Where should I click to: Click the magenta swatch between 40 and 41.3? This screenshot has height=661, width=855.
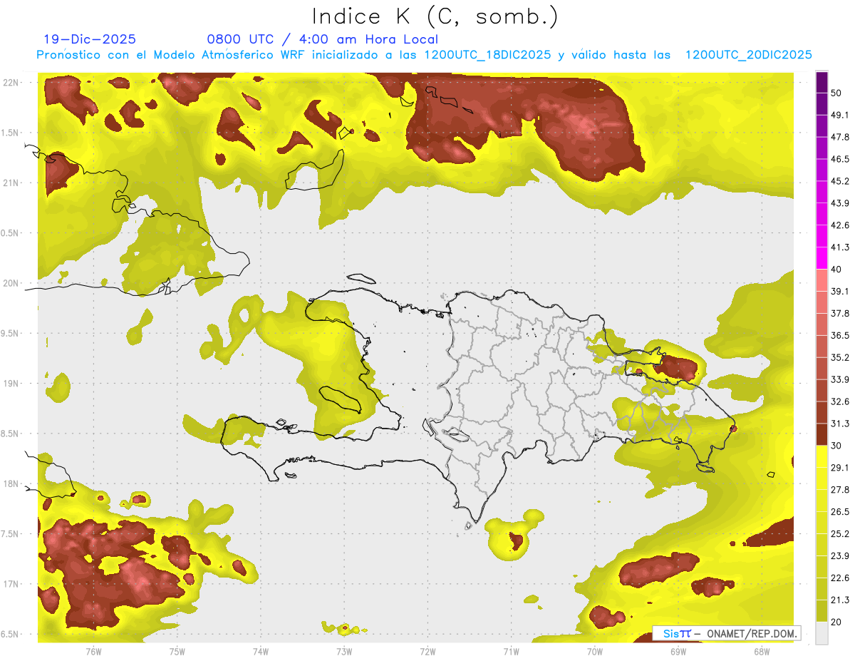tap(822, 258)
